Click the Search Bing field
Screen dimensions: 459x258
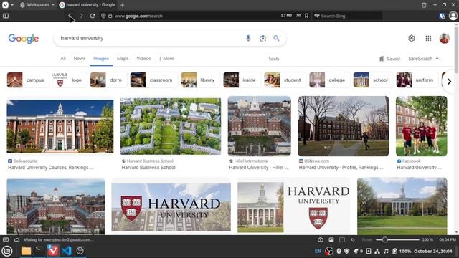350,16
